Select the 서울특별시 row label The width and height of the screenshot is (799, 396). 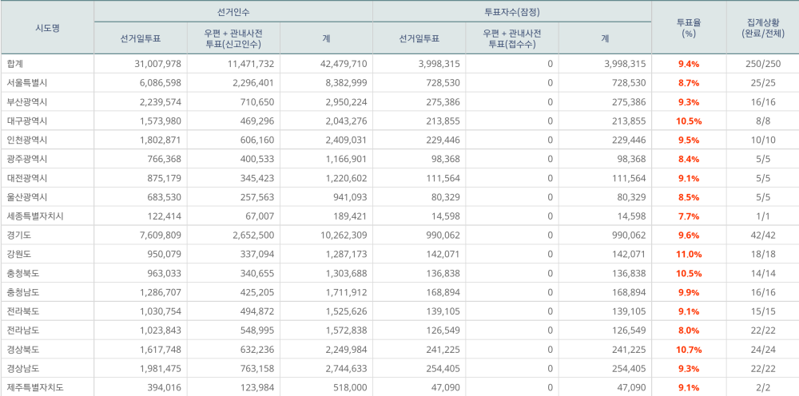click(x=26, y=83)
